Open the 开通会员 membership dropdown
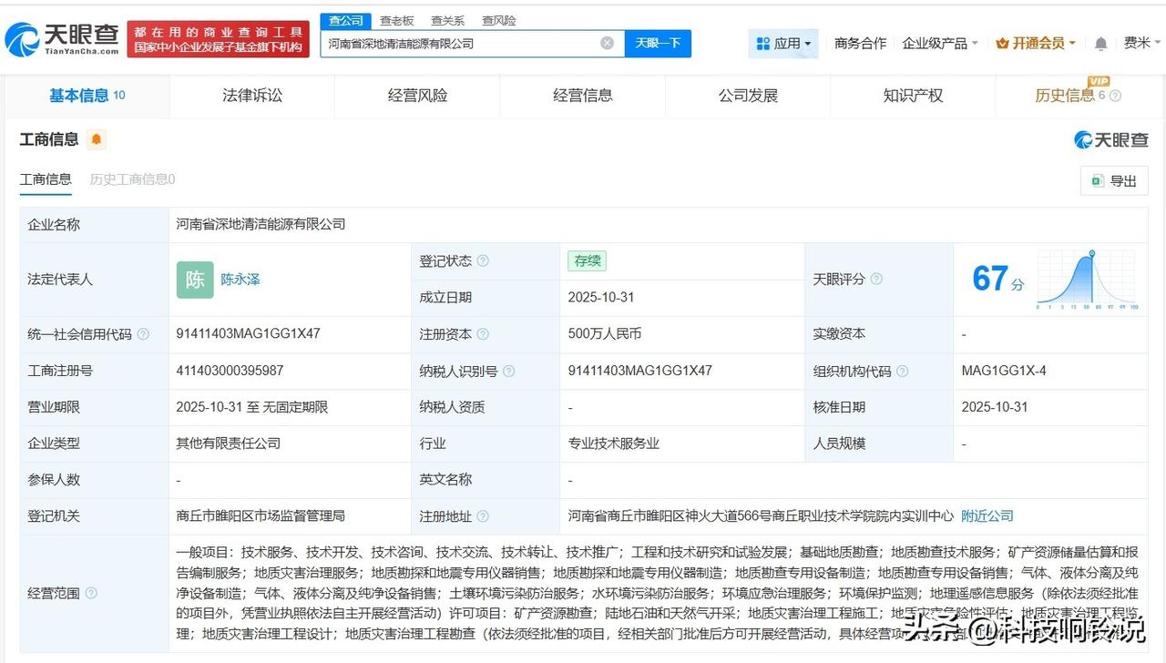The height and width of the screenshot is (663, 1166). click(x=1034, y=43)
